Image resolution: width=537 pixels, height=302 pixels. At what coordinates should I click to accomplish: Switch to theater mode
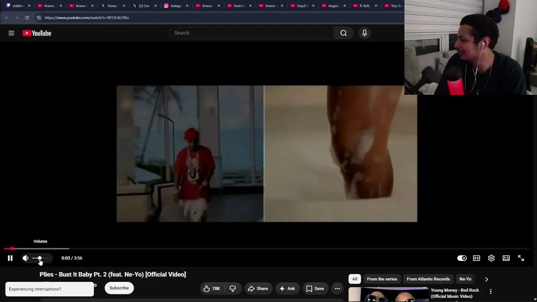click(x=506, y=258)
